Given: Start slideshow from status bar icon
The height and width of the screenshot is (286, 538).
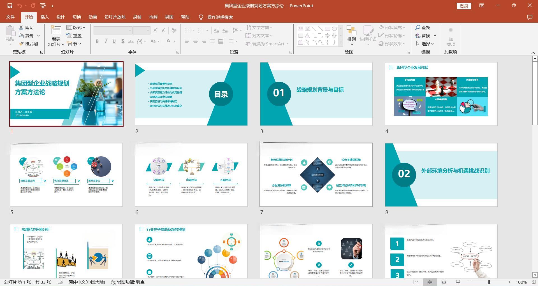Looking at the screenshot, I should click(458, 282).
